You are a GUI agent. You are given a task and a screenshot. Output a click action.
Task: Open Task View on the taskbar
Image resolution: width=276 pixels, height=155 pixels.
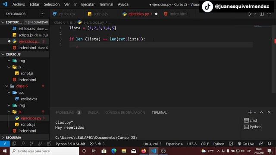[x=94, y=151]
